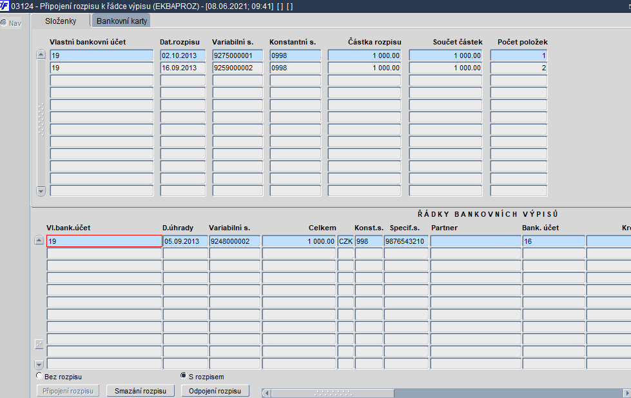Click Částka rozpisu field in 02.10.2013 row

click(365, 55)
